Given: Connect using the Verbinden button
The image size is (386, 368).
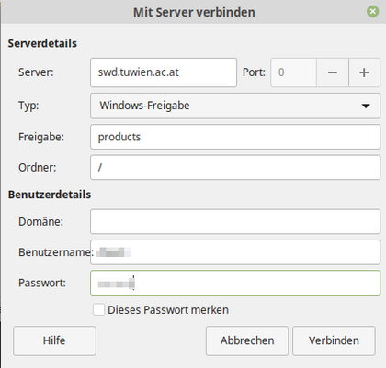Looking at the screenshot, I should point(334,340).
